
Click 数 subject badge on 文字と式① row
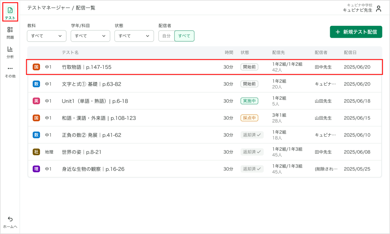[36, 84]
